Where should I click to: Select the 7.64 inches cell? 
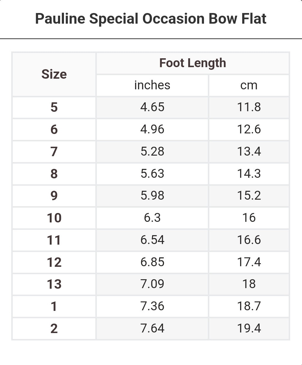(152, 328)
